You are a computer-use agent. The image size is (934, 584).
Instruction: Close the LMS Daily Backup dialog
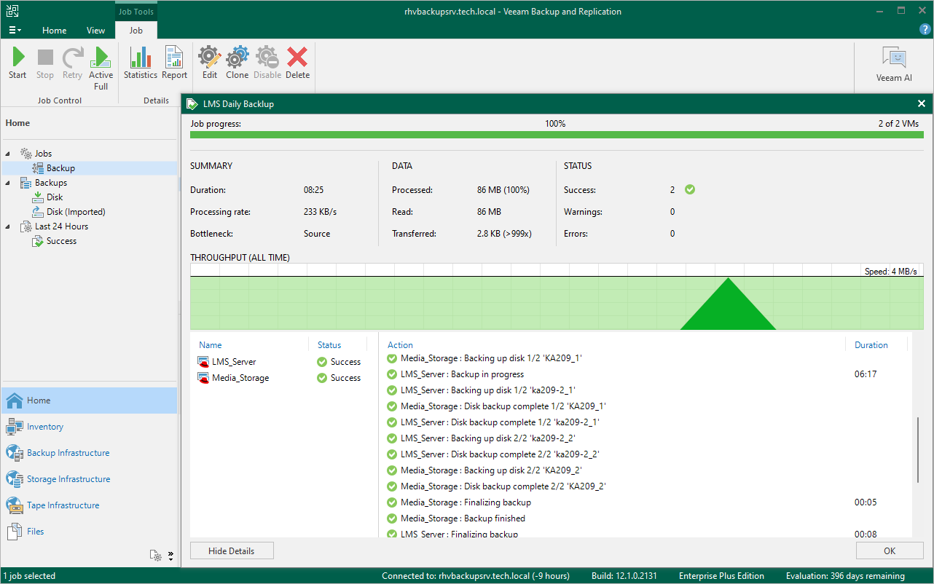(x=922, y=104)
